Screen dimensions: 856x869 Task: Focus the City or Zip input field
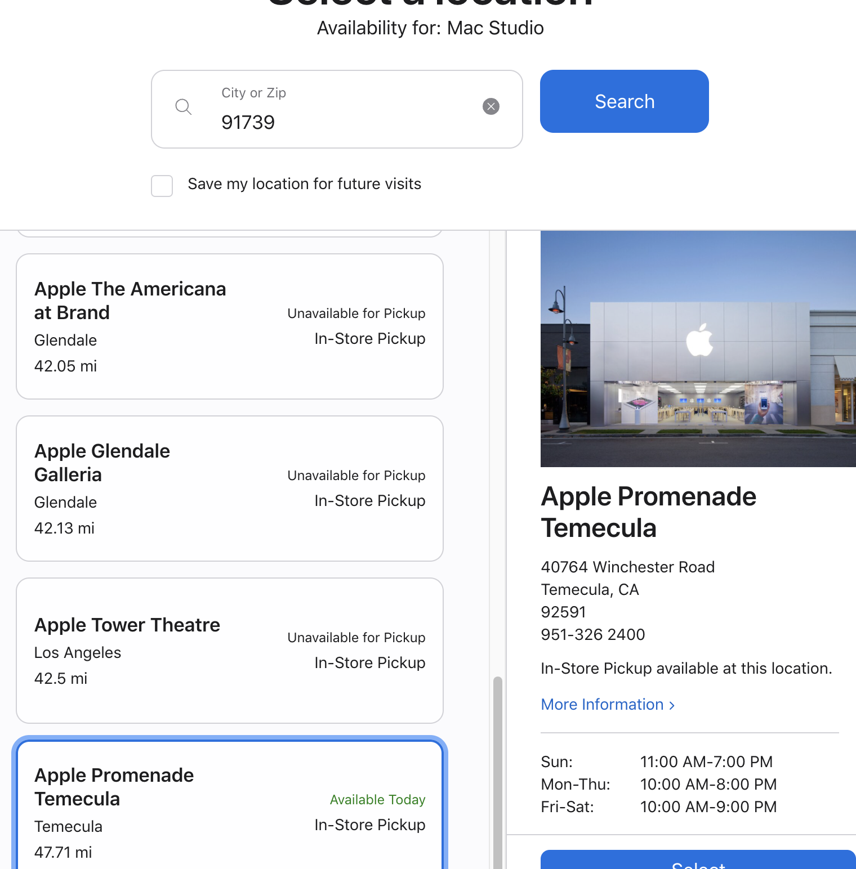tap(337, 109)
